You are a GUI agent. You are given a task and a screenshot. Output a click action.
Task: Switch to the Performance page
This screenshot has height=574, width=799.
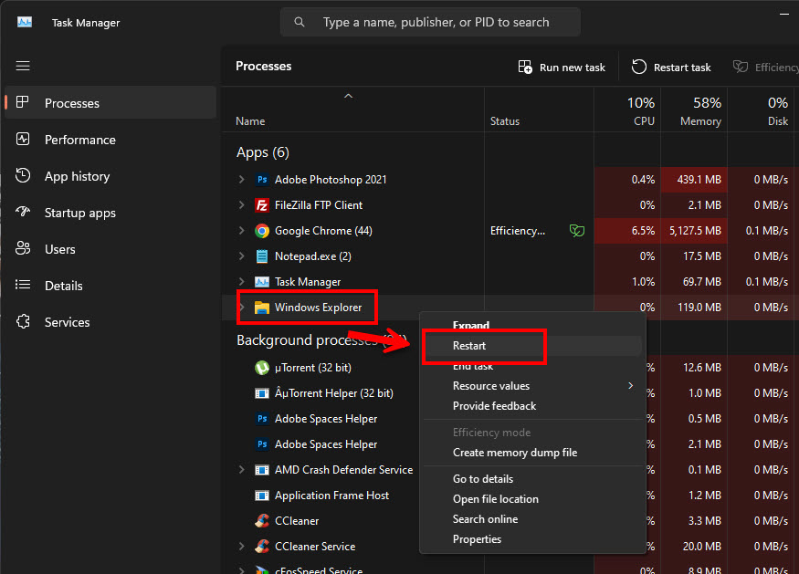coord(110,140)
